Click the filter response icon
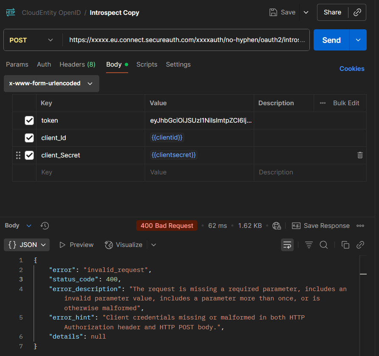The image size is (379, 356). click(309, 245)
